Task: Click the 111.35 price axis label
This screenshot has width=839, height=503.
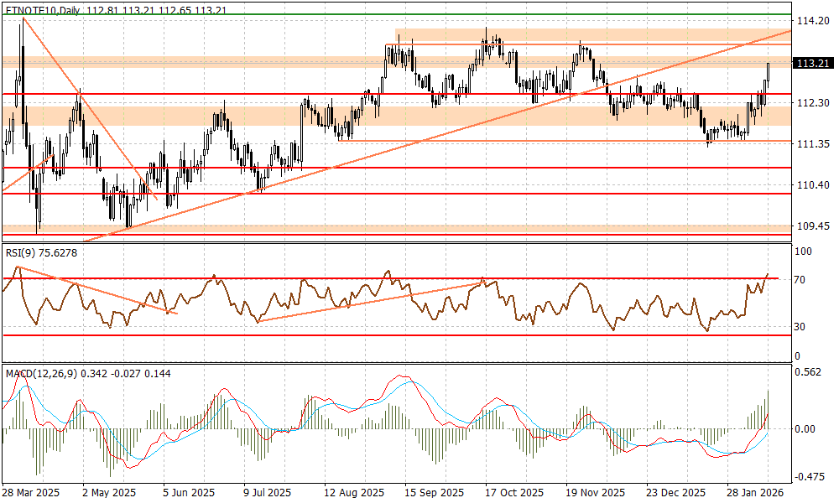Action: [812, 144]
